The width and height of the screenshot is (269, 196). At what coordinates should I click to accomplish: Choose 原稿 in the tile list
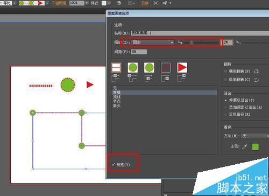click(x=164, y=93)
